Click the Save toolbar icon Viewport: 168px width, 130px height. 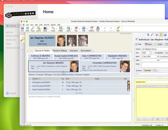22,29
